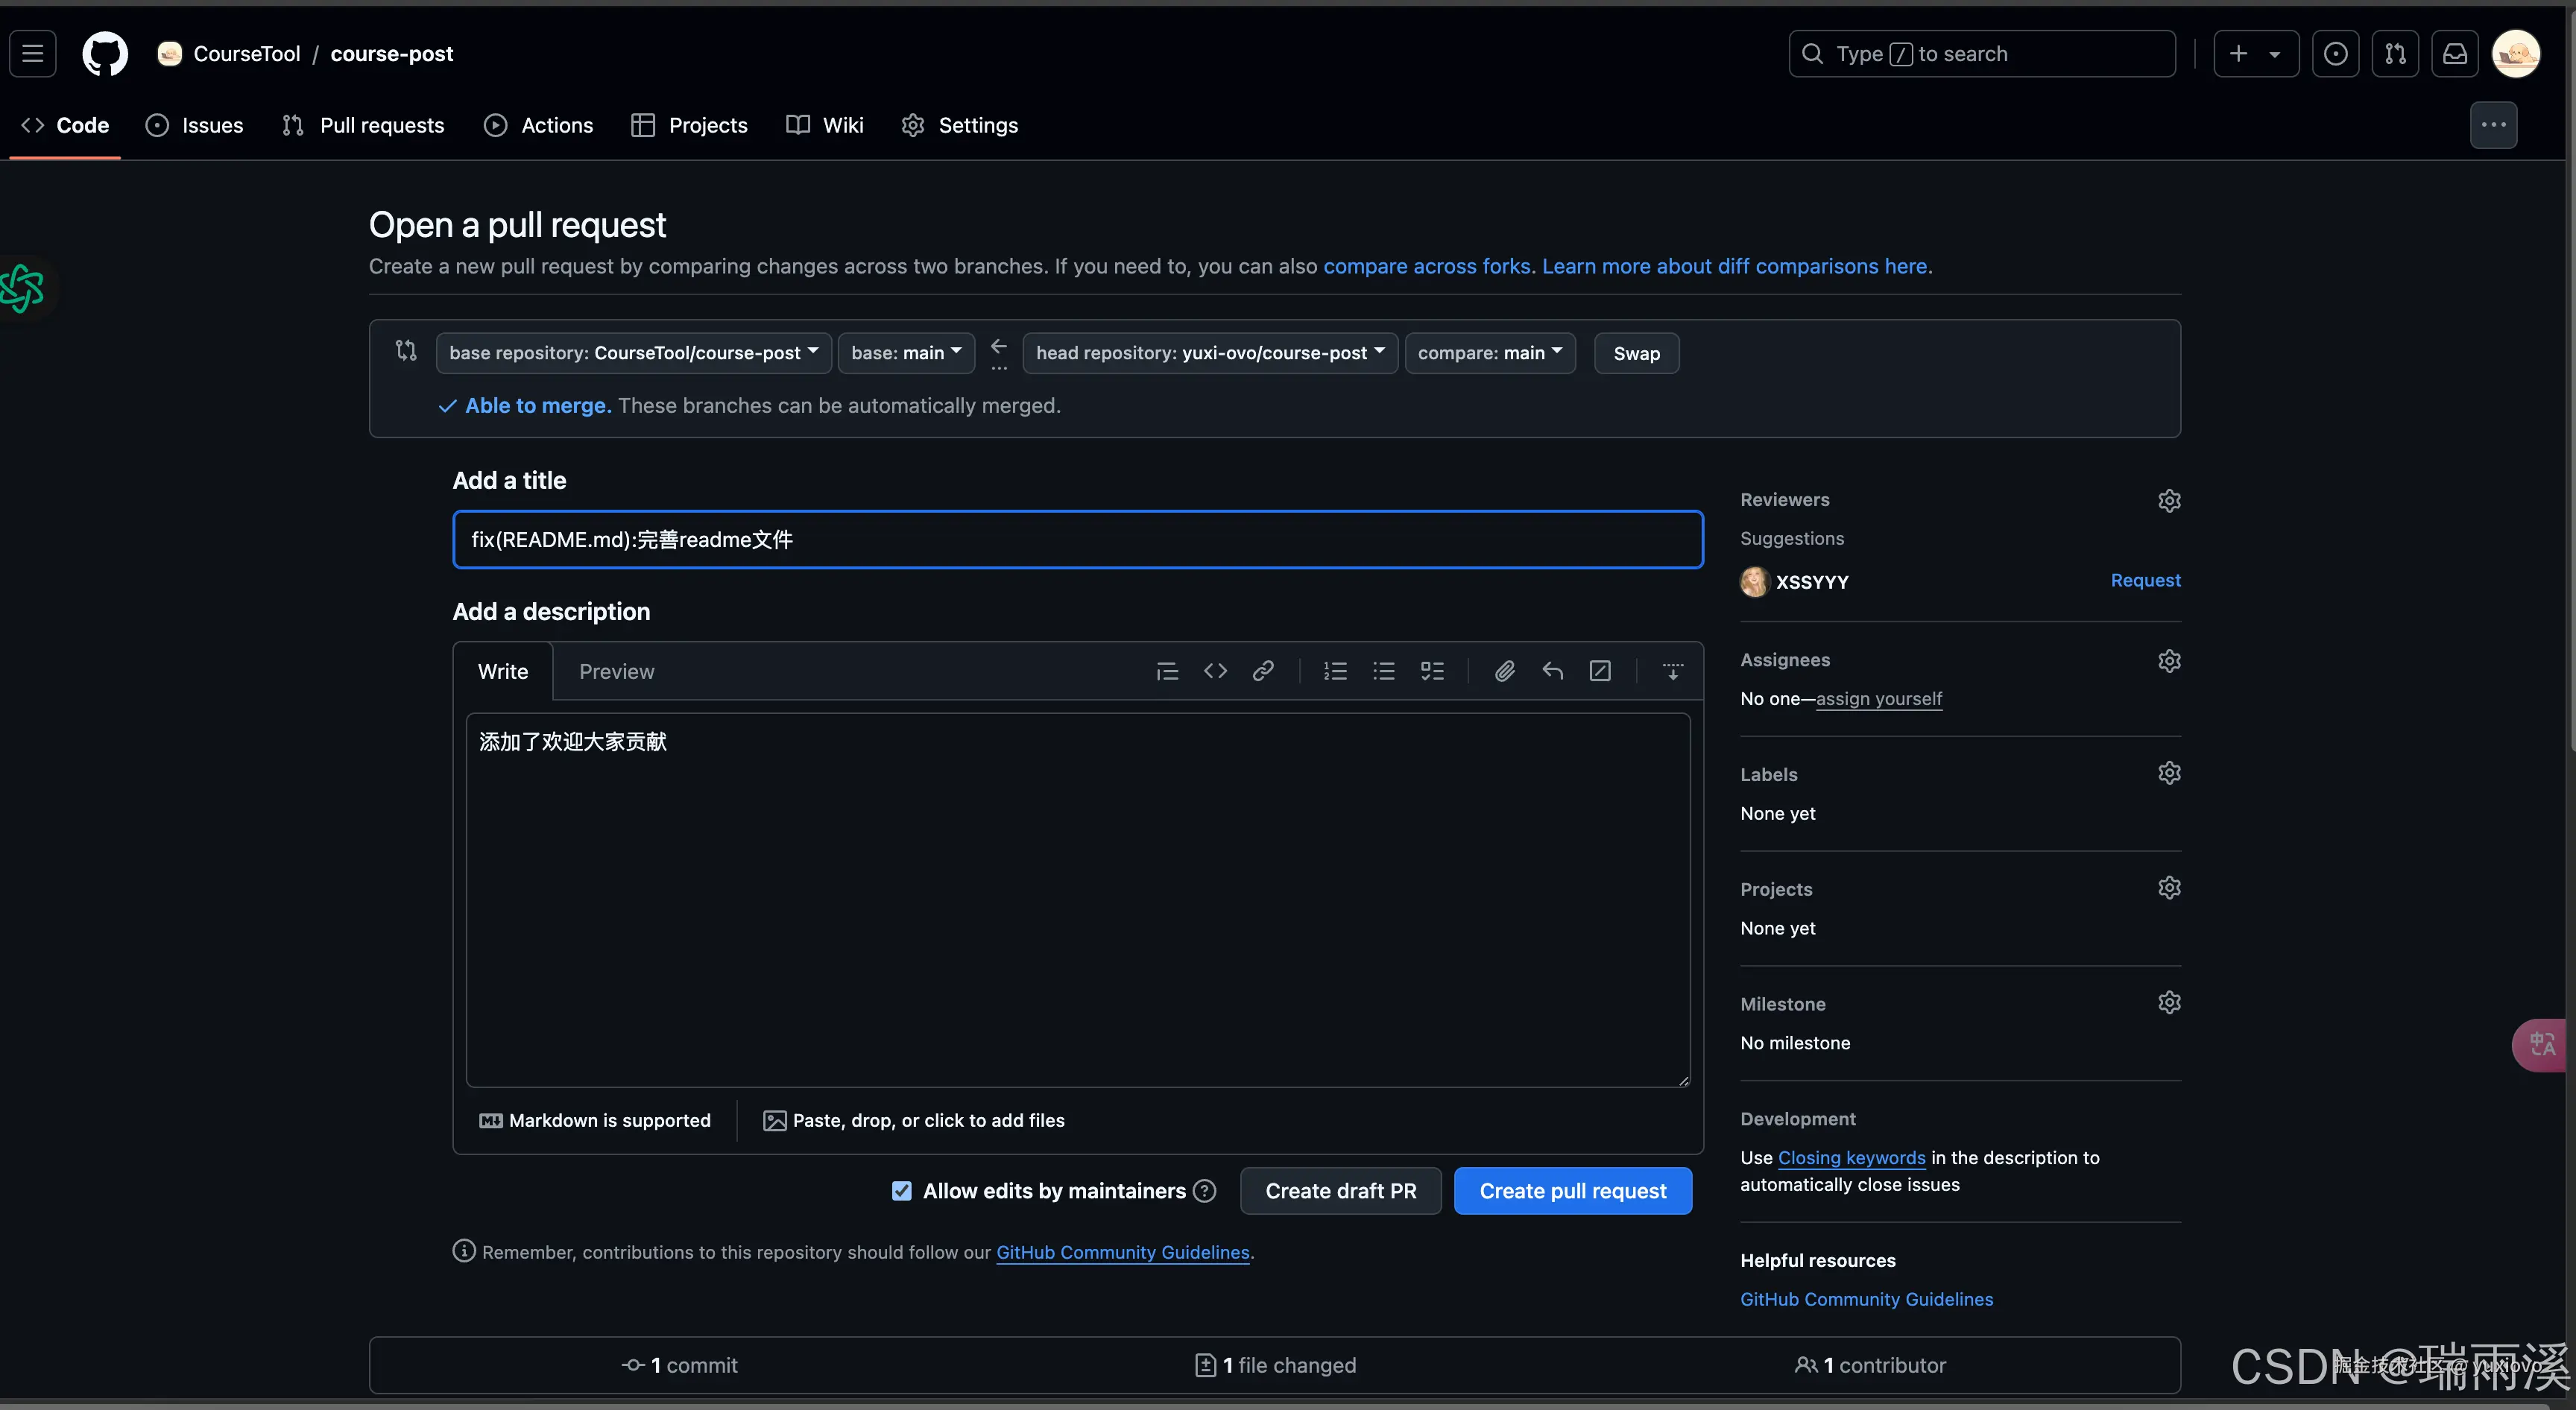Image resolution: width=2576 pixels, height=1410 pixels.
Task: Click the code formatting icon in editor toolbar
Action: click(1215, 671)
